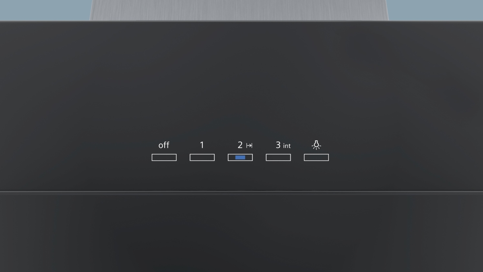Tap the light bulb icon
Screen dimensions: 483x272
click(316, 145)
